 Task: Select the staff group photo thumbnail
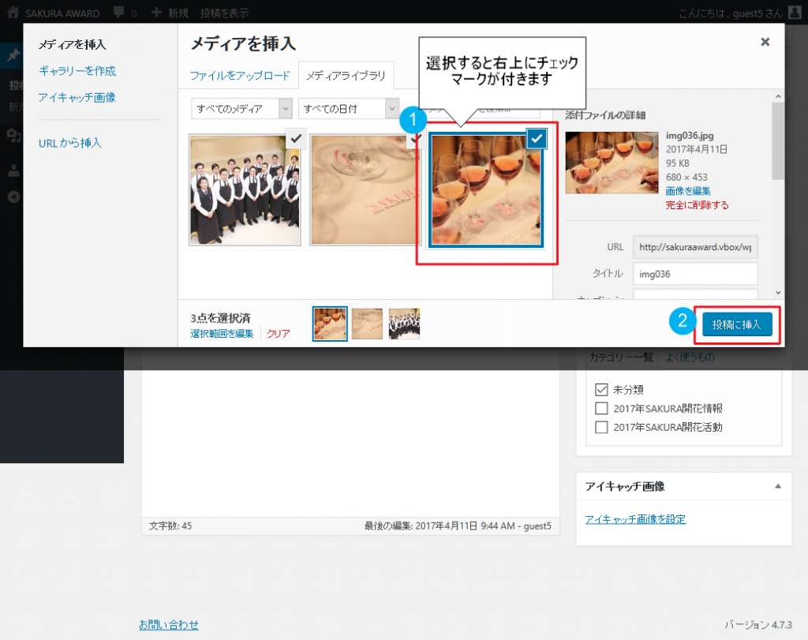click(x=245, y=189)
